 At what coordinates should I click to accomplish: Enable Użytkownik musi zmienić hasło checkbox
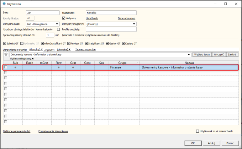[198, 131]
